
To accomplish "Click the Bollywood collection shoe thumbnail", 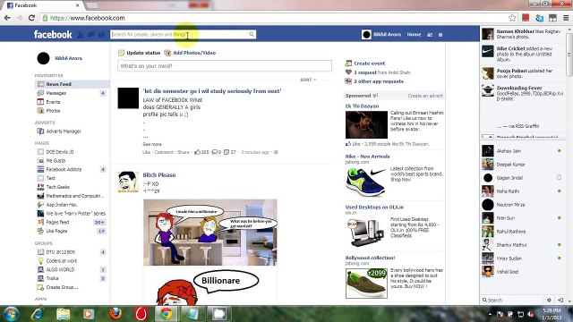I will point(366,284).
